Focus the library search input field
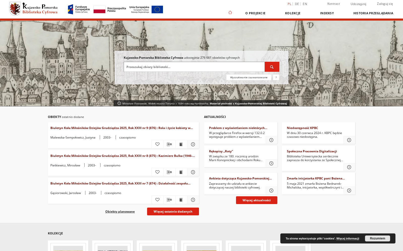The width and height of the screenshot is (403, 251). pyautogui.click(x=194, y=67)
